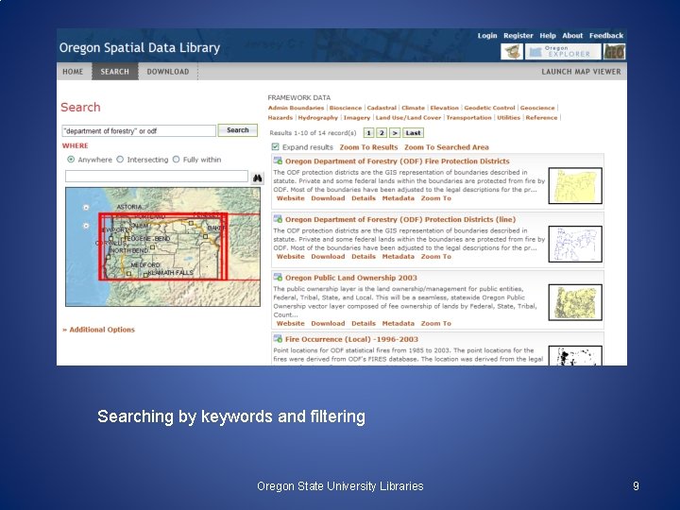Click dataset icon beside Fire Occurrence (Local)
This screenshot has height=510, width=680.
click(278, 339)
